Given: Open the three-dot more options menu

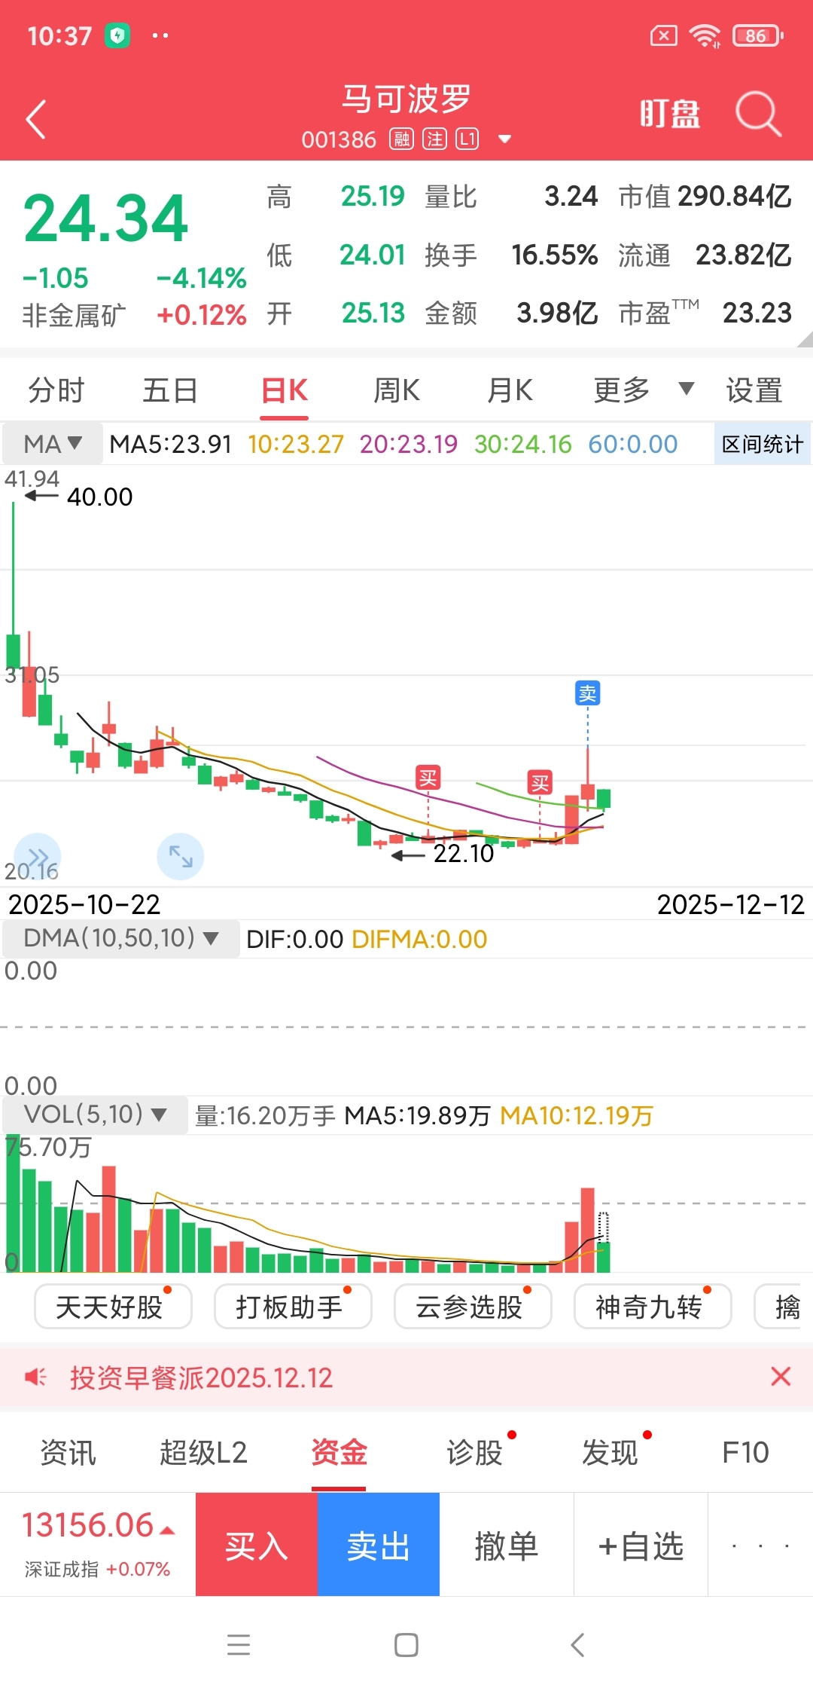Looking at the screenshot, I should tap(760, 1546).
